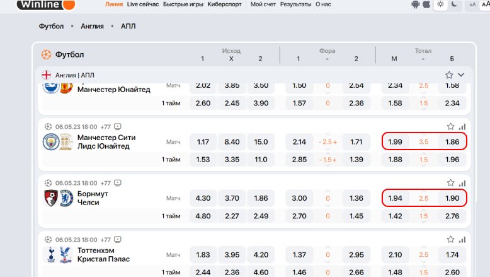Select the large font size option

coord(484,4)
